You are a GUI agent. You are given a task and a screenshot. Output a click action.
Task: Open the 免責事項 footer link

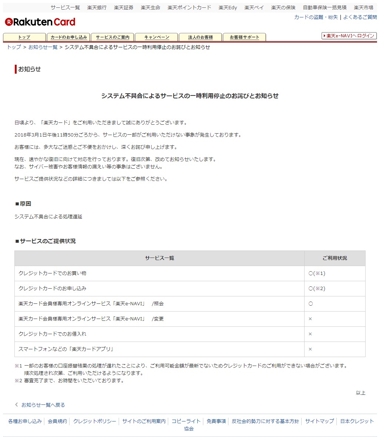216,421
